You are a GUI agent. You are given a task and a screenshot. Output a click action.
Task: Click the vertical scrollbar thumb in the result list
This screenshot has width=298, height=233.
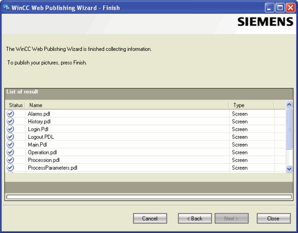pos(289,129)
